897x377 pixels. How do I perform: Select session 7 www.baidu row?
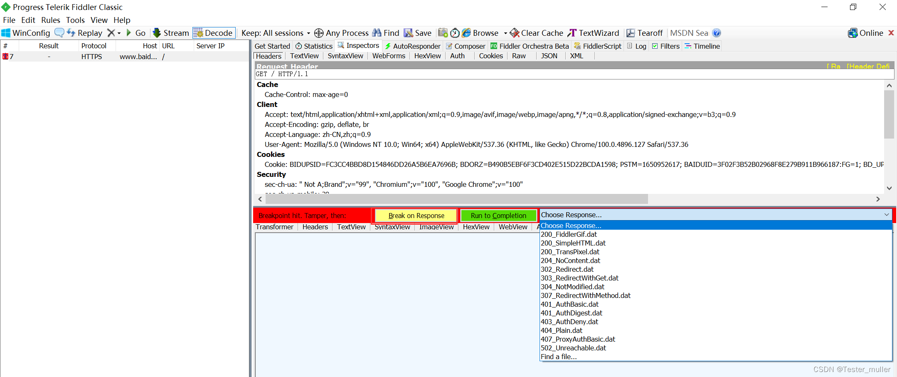click(125, 57)
